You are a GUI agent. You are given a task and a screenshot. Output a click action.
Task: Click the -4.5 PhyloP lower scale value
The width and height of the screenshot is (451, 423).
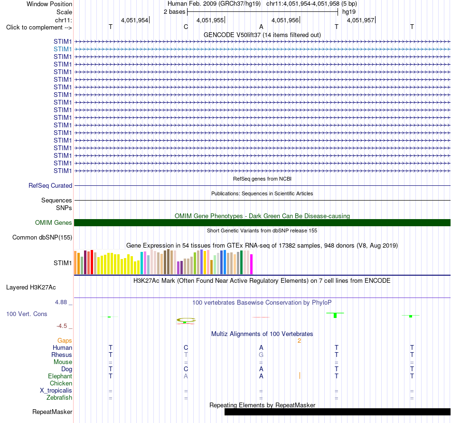(62, 326)
